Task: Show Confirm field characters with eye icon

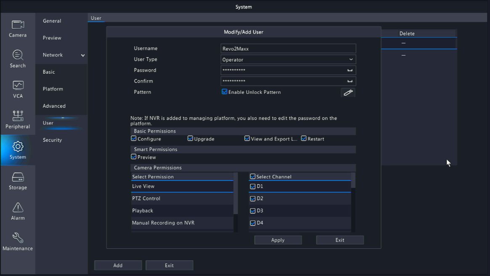Action: [350, 81]
